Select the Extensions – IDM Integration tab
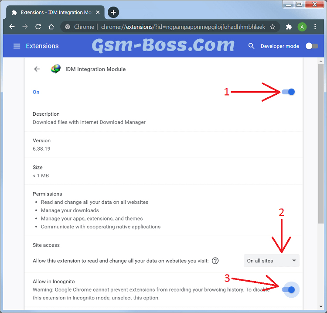 pyautogui.click(x=55, y=13)
